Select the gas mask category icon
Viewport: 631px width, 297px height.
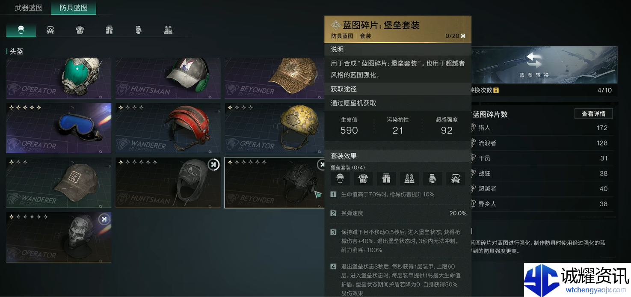point(50,30)
